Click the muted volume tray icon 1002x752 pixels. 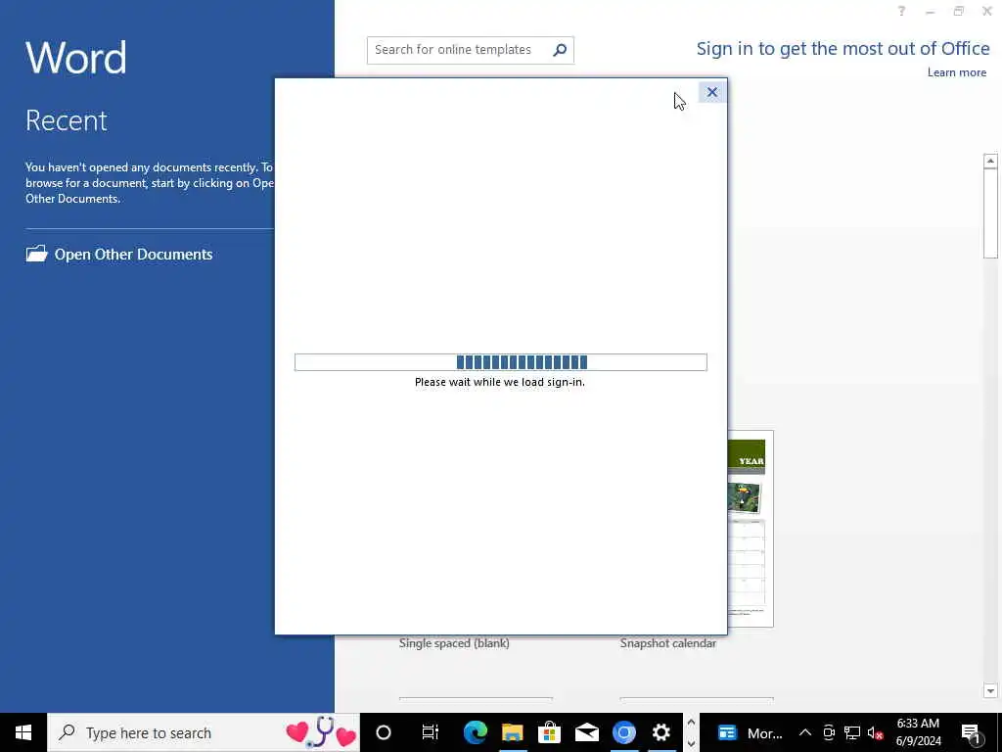coord(875,732)
